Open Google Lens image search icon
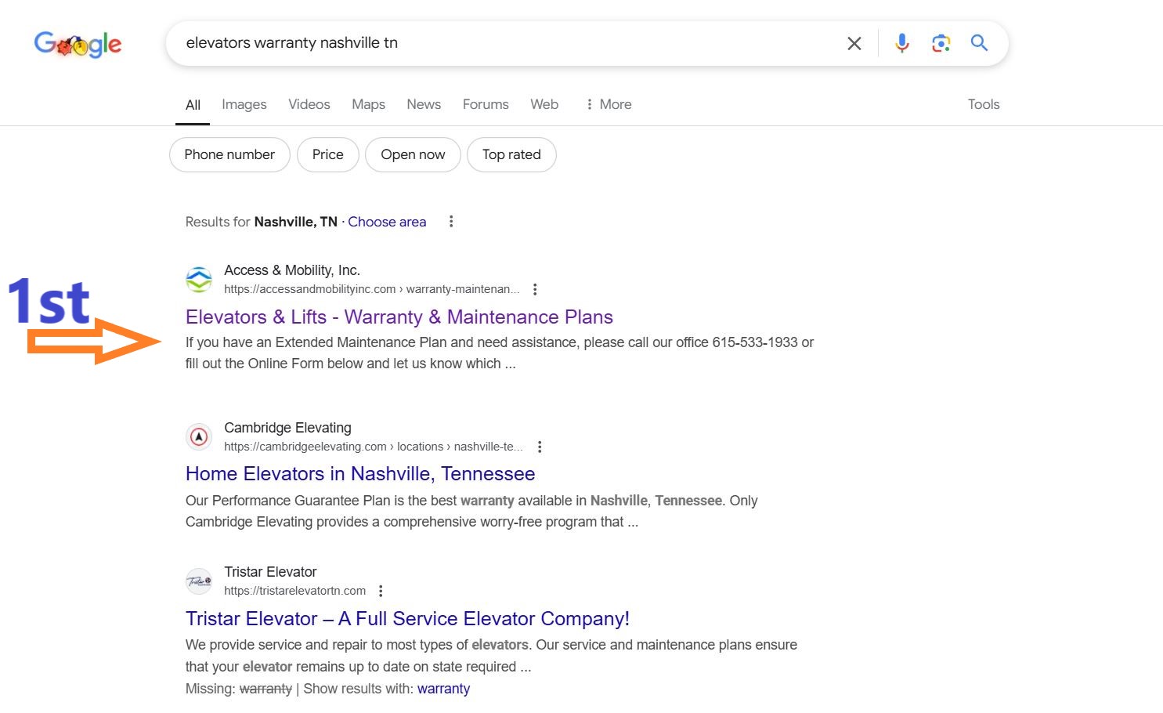This screenshot has height=713, width=1163. coord(941,43)
